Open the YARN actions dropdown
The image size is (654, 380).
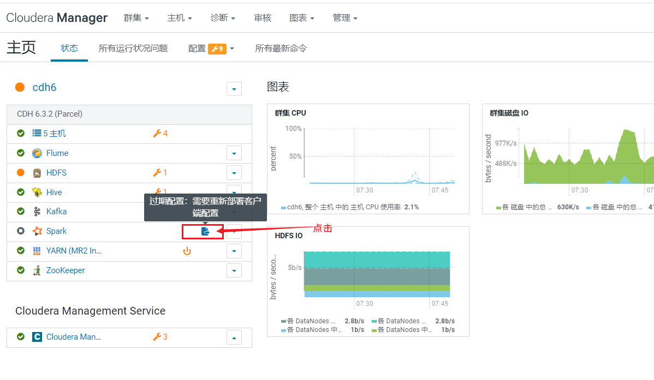coord(234,251)
